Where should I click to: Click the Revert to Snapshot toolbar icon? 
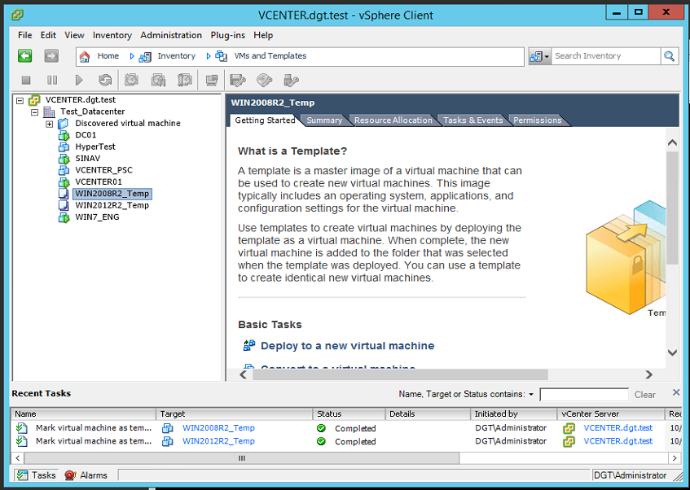(x=158, y=80)
